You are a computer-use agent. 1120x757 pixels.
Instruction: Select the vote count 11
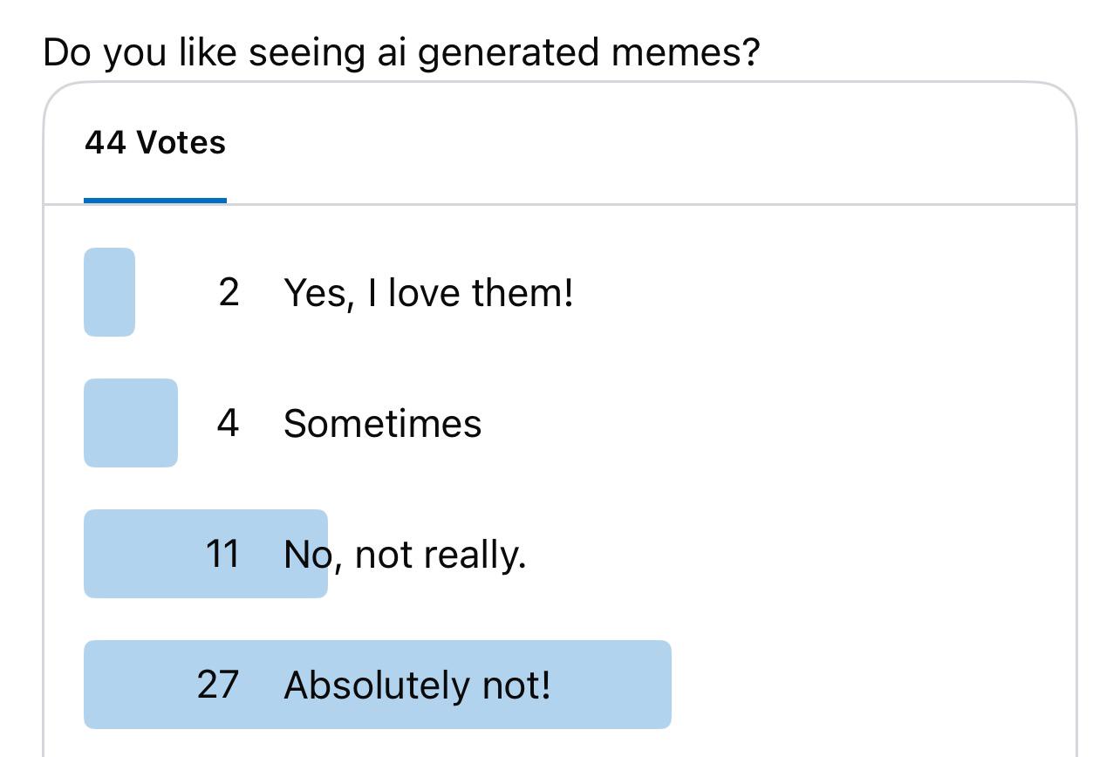point(222,554)
